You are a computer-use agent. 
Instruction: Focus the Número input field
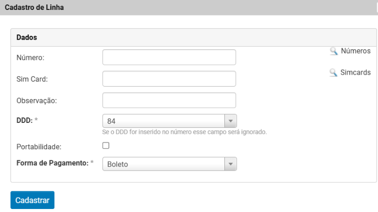click(x=169, y=57)
